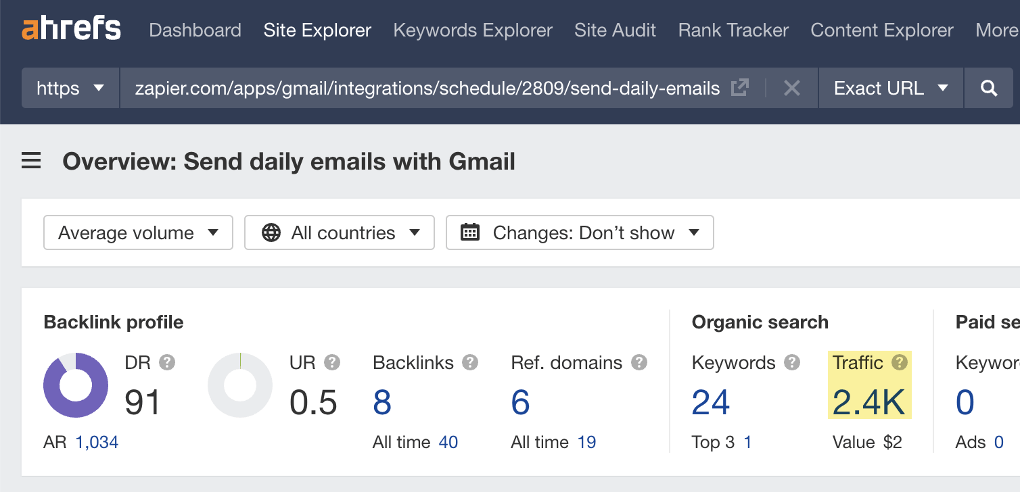The width and height of the screenshot is (1020, 492).
Task: Expand the Average volume dropdown
Action: click(138, 232)
